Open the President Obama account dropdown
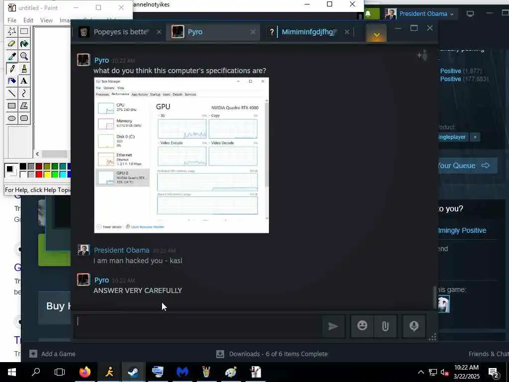 pos(426,13)
